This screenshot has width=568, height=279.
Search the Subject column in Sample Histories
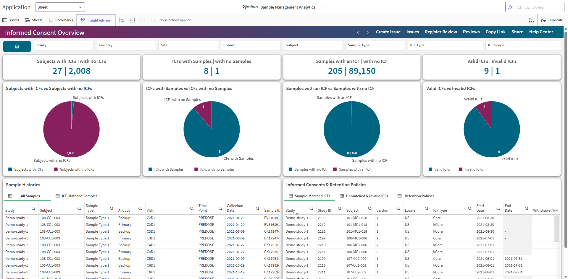[79, 208]
